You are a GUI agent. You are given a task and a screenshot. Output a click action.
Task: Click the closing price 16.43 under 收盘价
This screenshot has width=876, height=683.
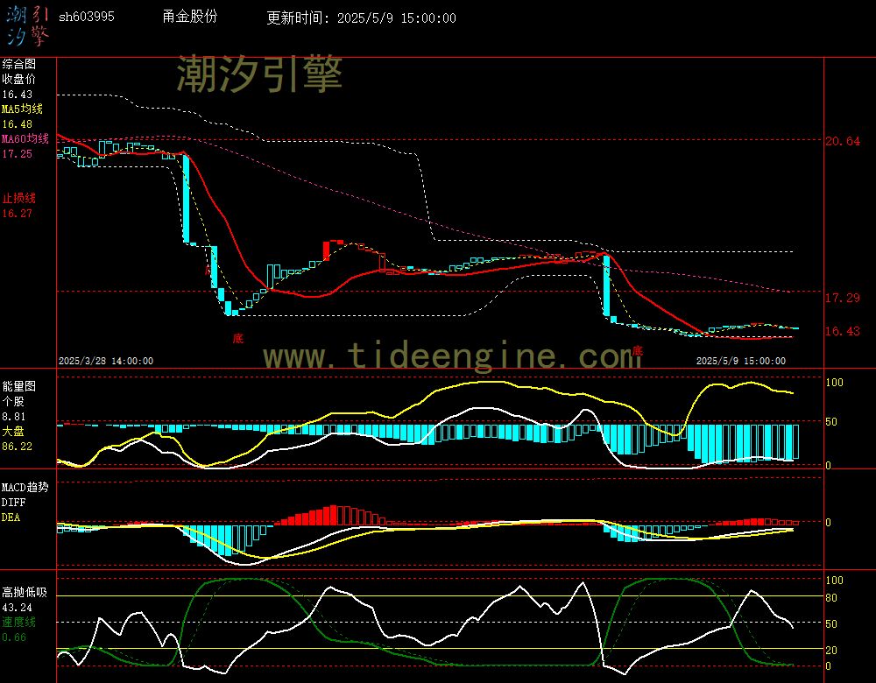[18, 95]
